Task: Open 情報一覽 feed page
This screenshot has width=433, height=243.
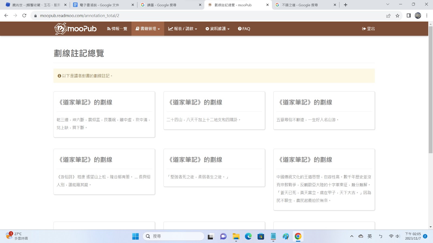Action: click(117, 29)
